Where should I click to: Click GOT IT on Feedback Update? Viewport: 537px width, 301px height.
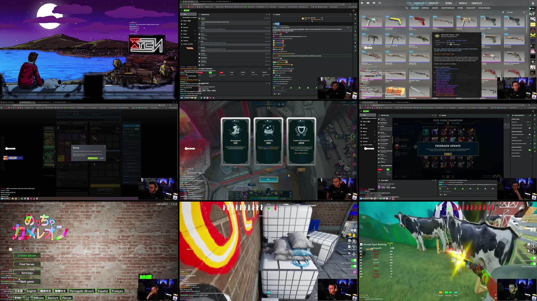448,154
